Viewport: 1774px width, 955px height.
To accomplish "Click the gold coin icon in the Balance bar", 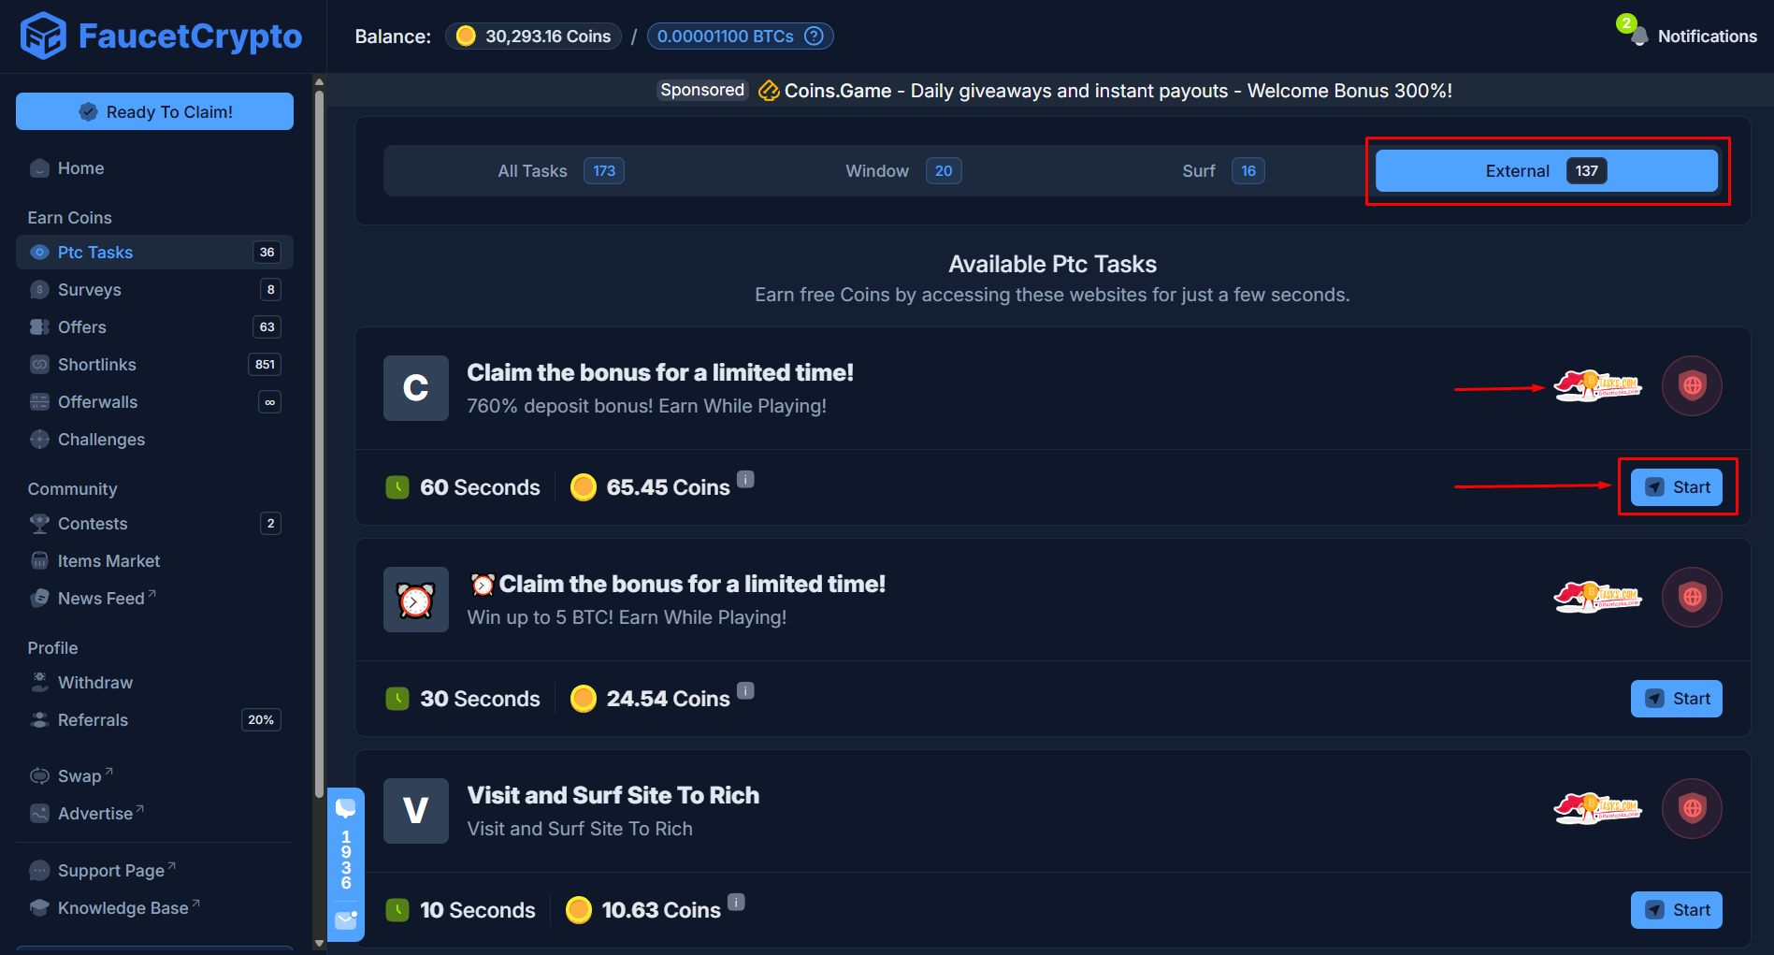I will [x=466, y=36].
